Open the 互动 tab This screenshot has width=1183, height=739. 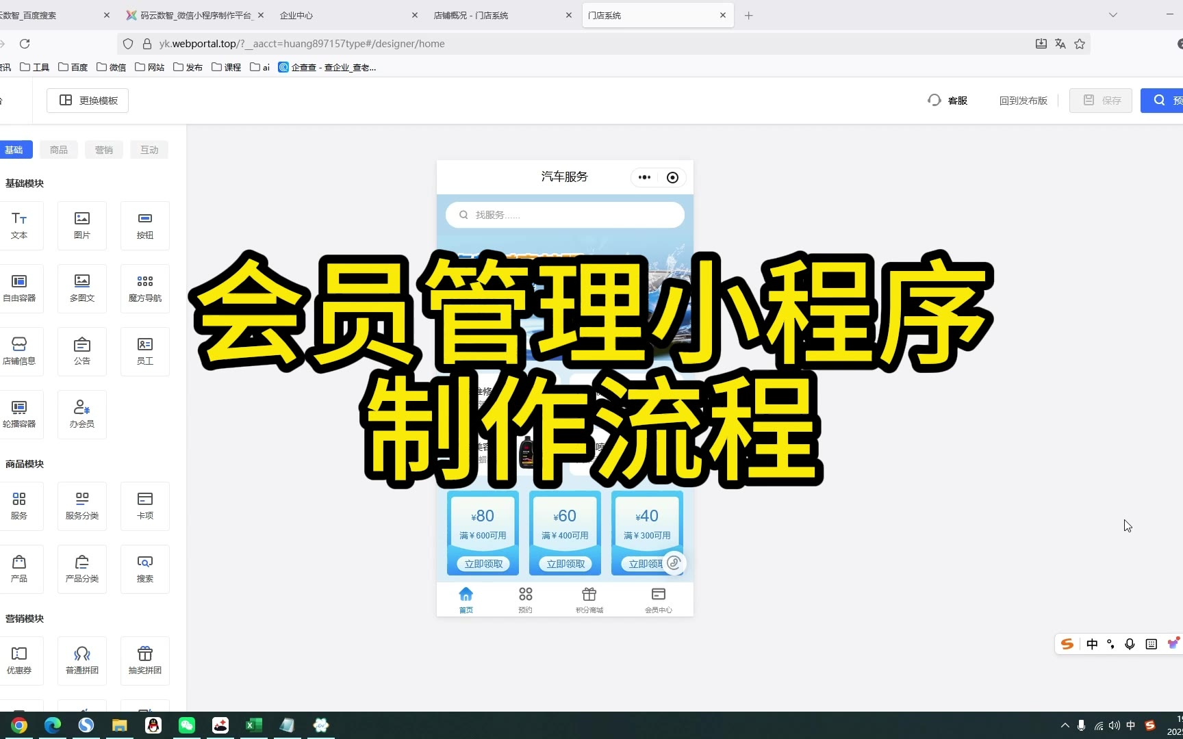coord(149,150)
